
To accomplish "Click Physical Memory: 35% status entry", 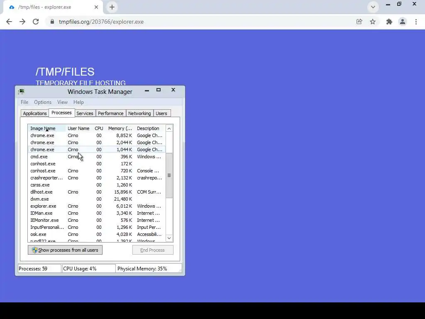I will pos(149,269).
